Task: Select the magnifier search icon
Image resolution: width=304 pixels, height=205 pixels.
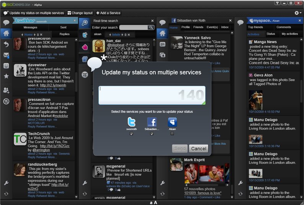Action: coord(85,23)
